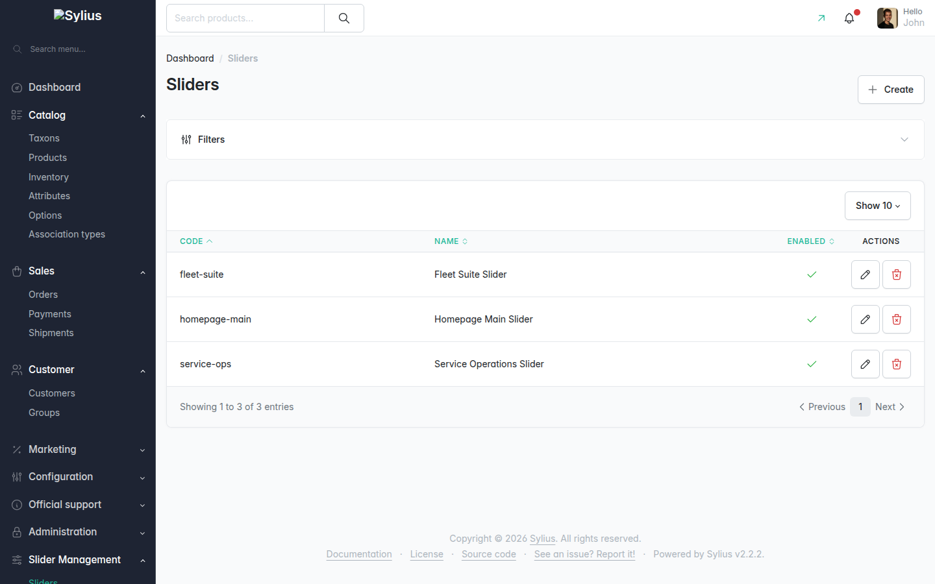Image resolution: width=935 pixels, height=584 pixels.
Task: Edit the fleet-suite slider
Action: click(866, 274)
